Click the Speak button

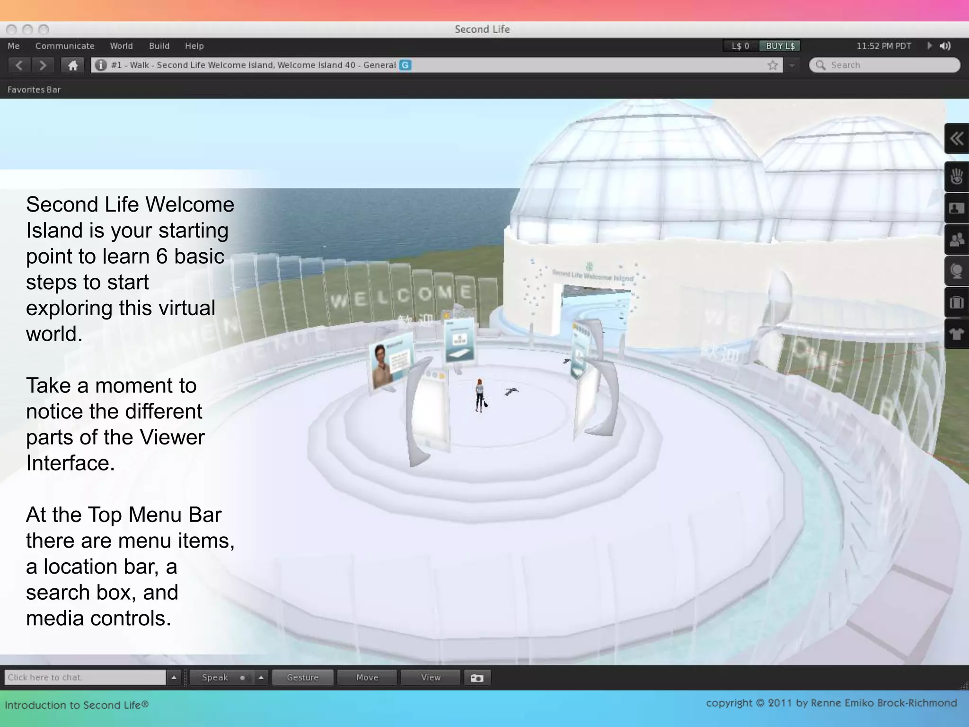[221, 677]
